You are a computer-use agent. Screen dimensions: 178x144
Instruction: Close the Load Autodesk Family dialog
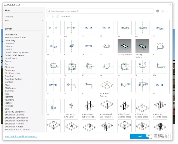[170, 5]
